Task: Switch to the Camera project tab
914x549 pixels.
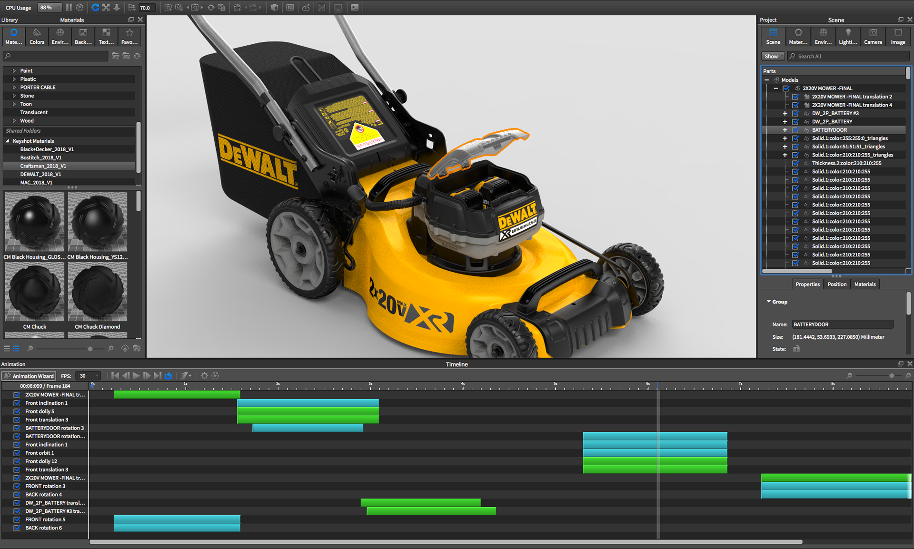Action: click(873, 36)
